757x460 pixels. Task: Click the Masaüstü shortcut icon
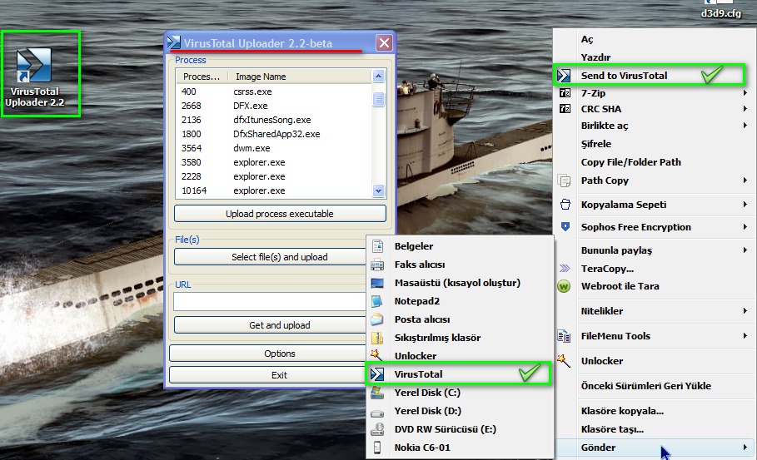377,283
